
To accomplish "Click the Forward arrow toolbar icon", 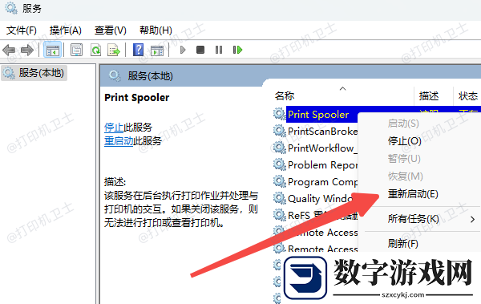I will pyautogui.click(x=27, y=50).
